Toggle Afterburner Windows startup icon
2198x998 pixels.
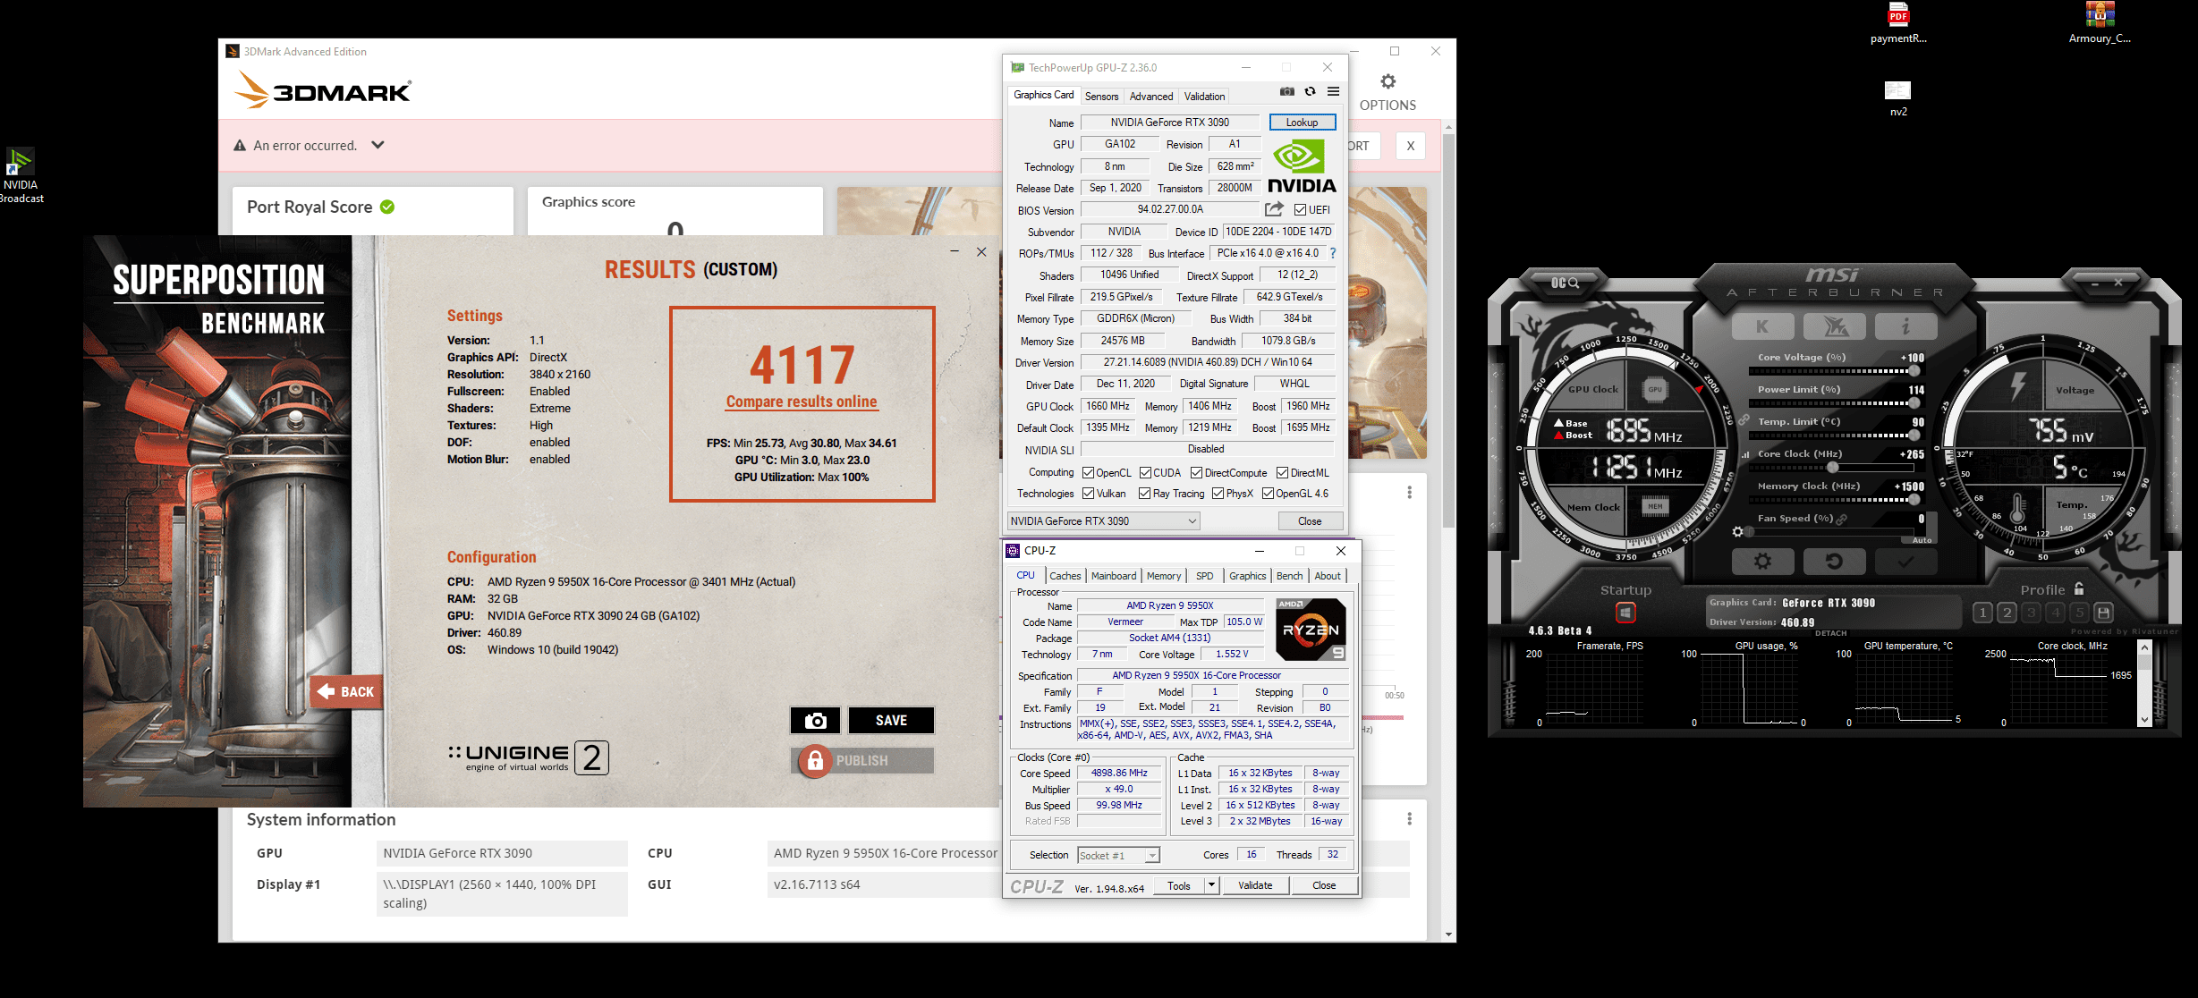click(x=1625, y=613)
